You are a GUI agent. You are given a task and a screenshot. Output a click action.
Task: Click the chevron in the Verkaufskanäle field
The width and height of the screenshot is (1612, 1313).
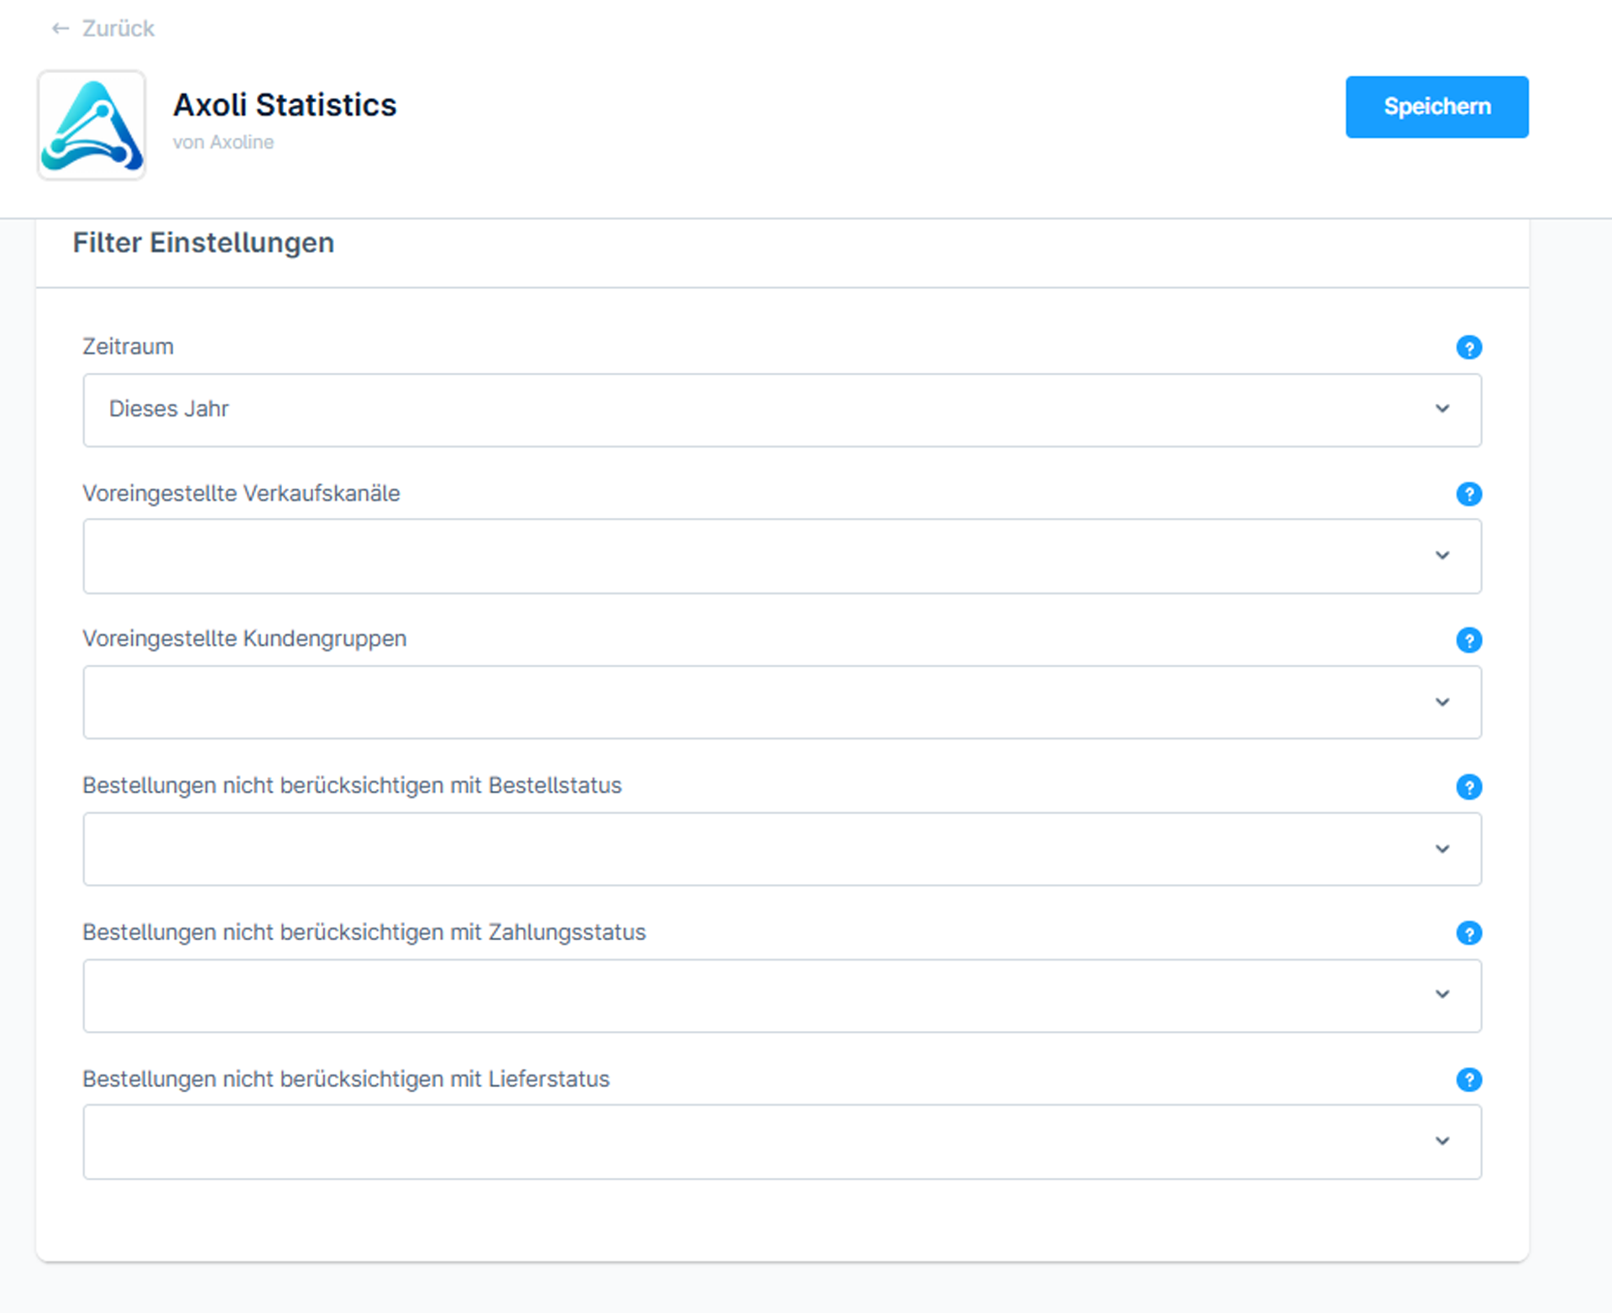[1442, 555]
